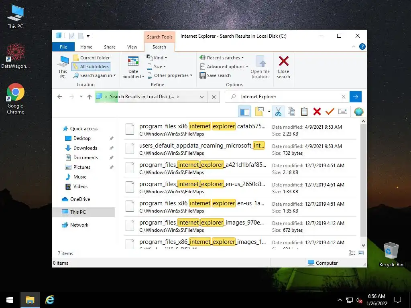Image resolution: width=411 pixels, height=308 pixels.
Task: Collapse the ribbon with the chevron
Action: 353,47
